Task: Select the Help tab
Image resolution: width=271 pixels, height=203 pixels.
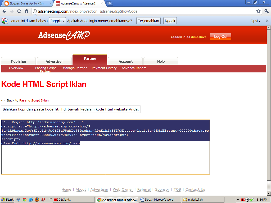Action: (161, 61)
